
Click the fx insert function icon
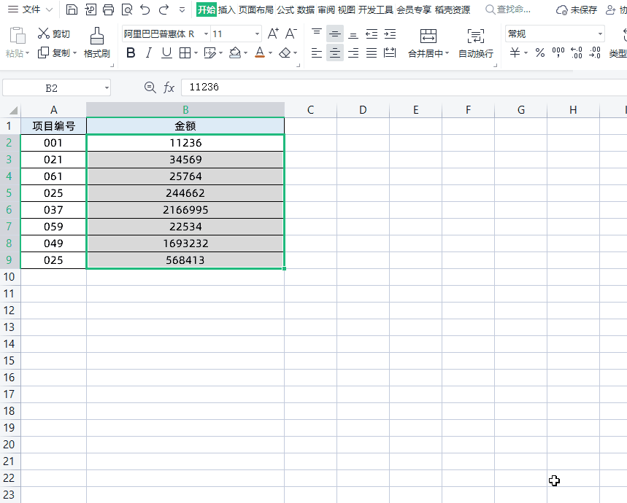(169, 87)
